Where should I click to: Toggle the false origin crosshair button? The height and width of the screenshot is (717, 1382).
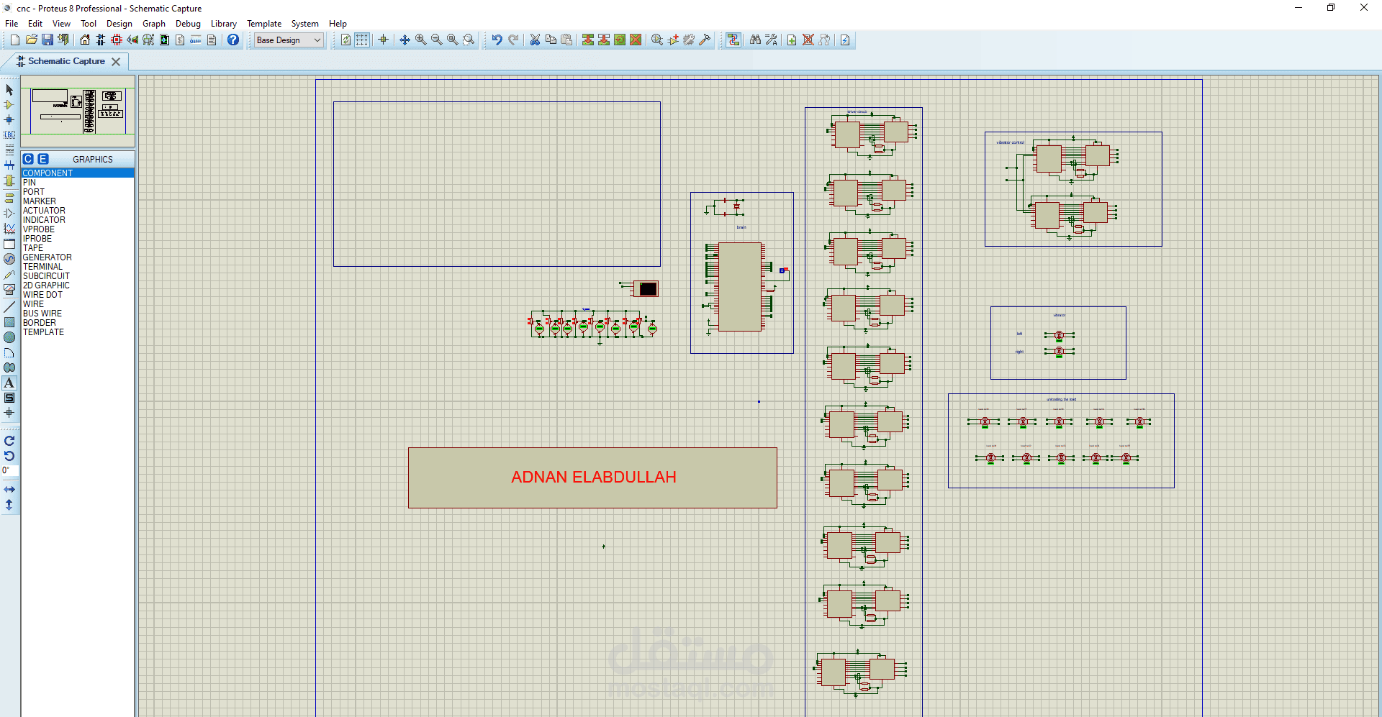(384, 40)
